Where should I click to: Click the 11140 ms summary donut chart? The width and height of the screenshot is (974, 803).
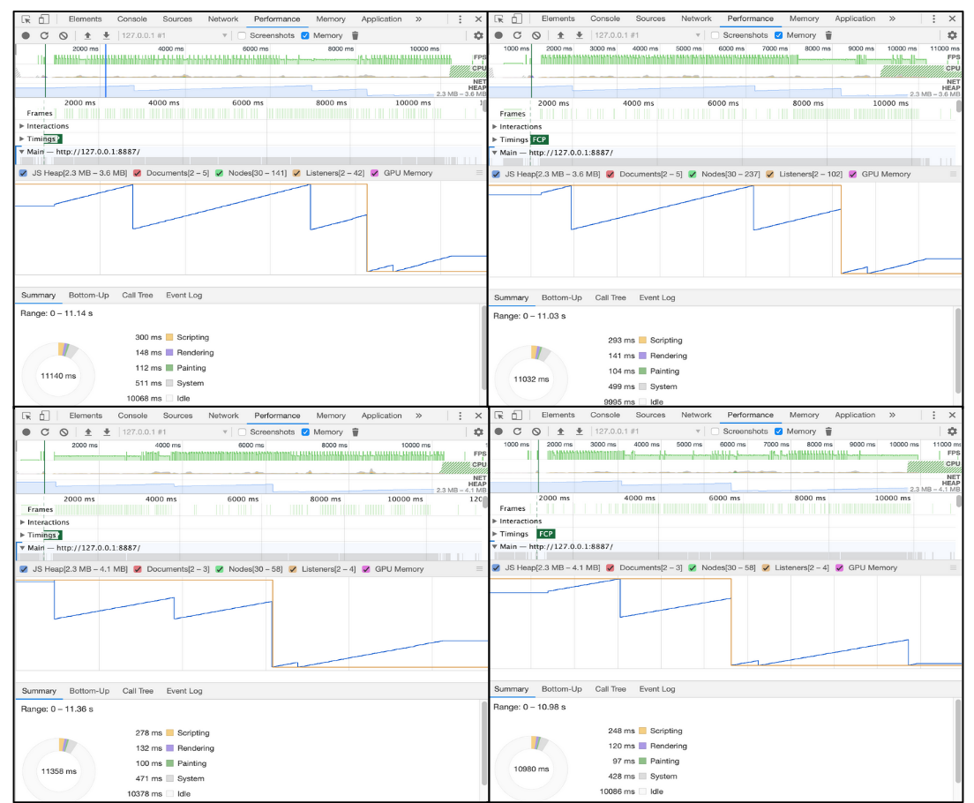[x=58, y=375]
